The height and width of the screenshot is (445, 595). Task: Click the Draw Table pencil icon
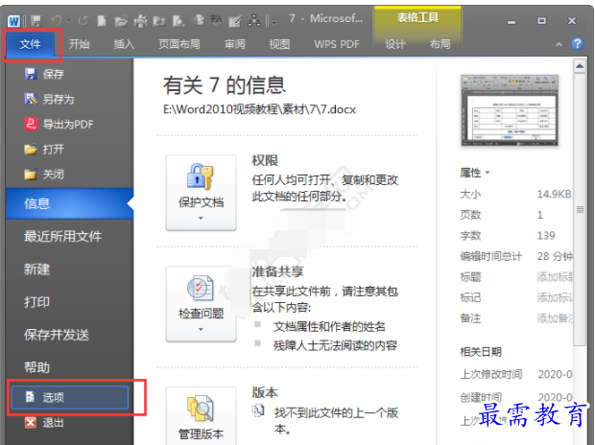[235, 21]
